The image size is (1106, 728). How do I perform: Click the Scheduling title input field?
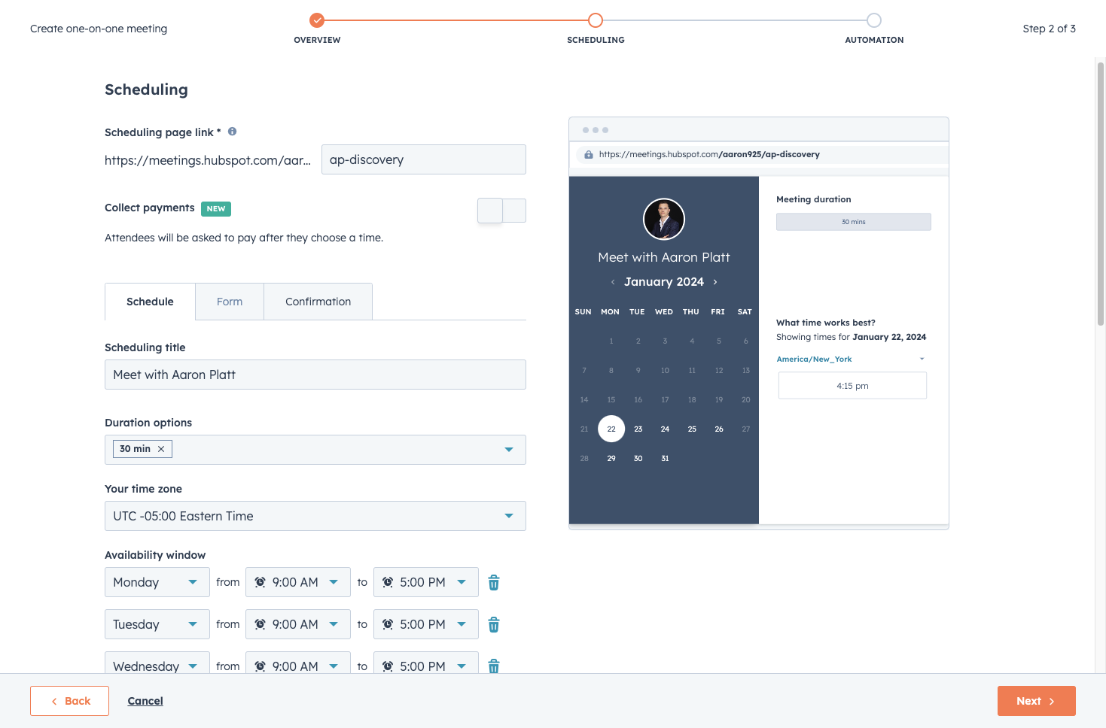(x=315, y=375)
